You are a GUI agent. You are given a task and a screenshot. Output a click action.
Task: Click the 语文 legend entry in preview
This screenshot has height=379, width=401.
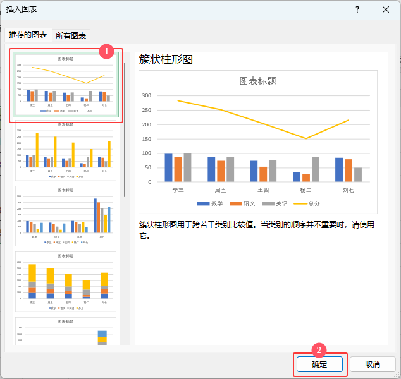(242, 203)
